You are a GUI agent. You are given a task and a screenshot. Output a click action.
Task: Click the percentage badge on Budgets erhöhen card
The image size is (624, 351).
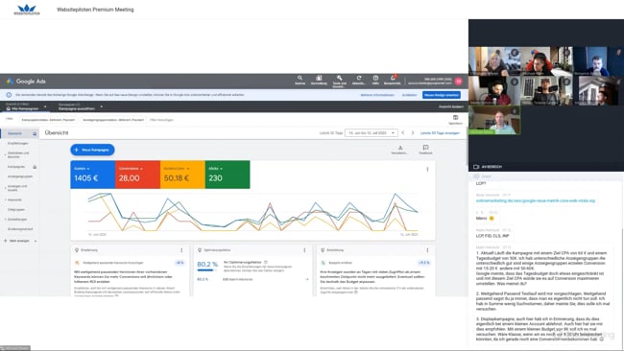click(423, 263)
